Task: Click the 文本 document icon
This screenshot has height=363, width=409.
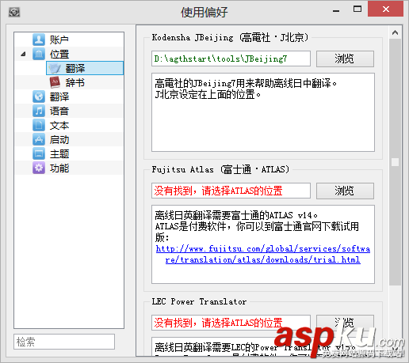Action: [39, 125]
